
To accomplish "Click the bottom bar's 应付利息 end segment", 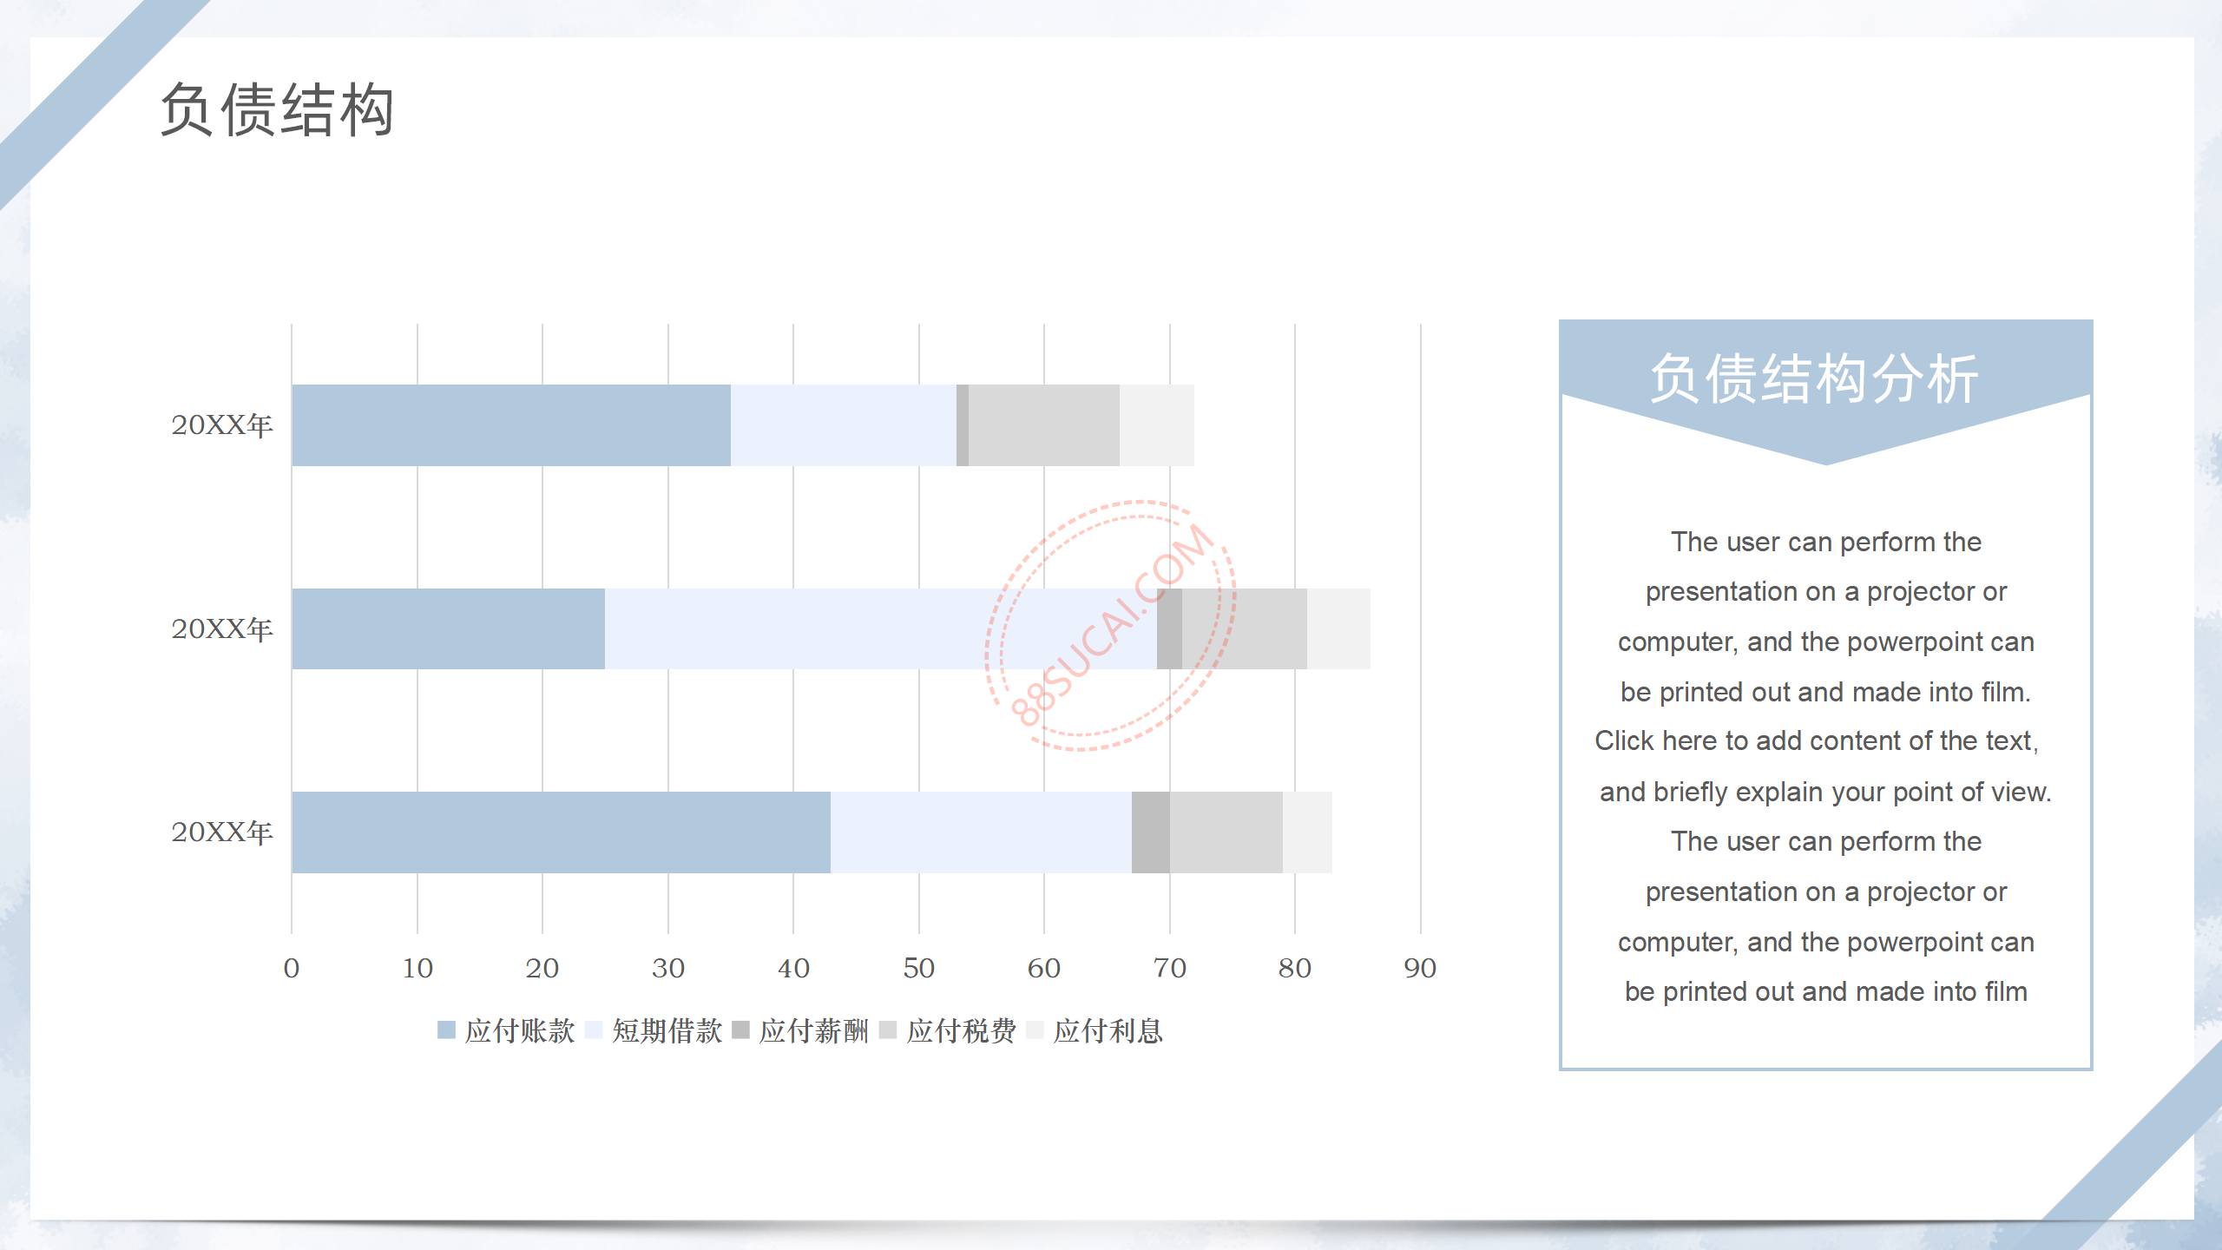I will click(x=1307, y=832).
